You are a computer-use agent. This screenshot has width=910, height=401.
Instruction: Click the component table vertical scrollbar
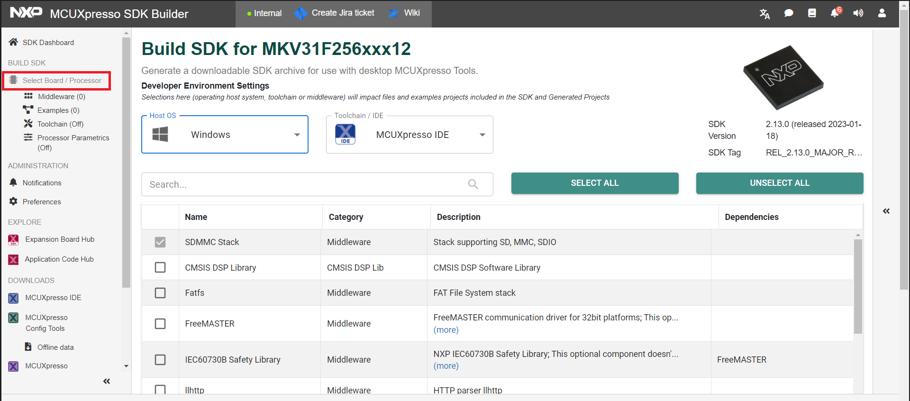tap(858, 286)
